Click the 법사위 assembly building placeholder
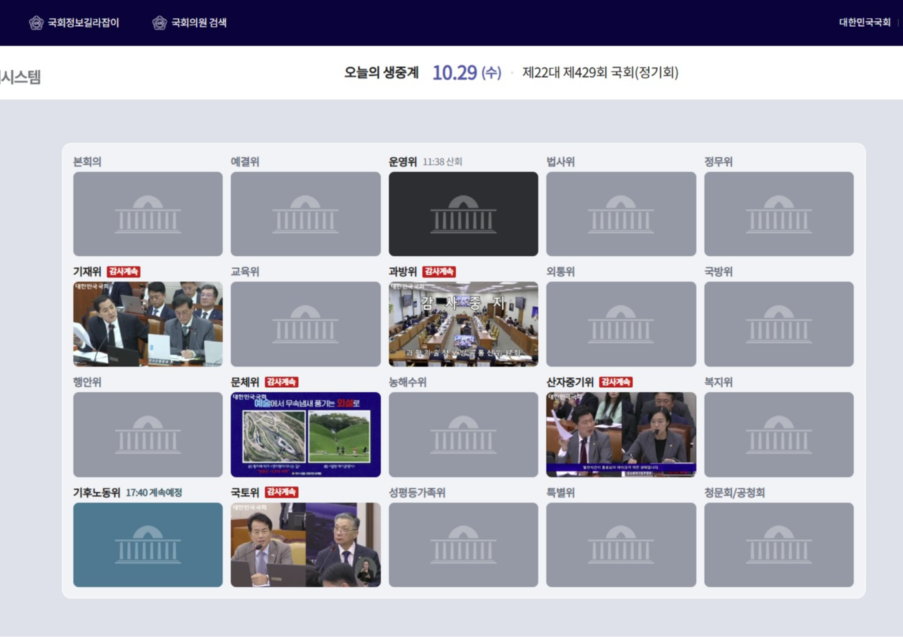Viewport: 903px width, 637px height. tap(620, 214)
